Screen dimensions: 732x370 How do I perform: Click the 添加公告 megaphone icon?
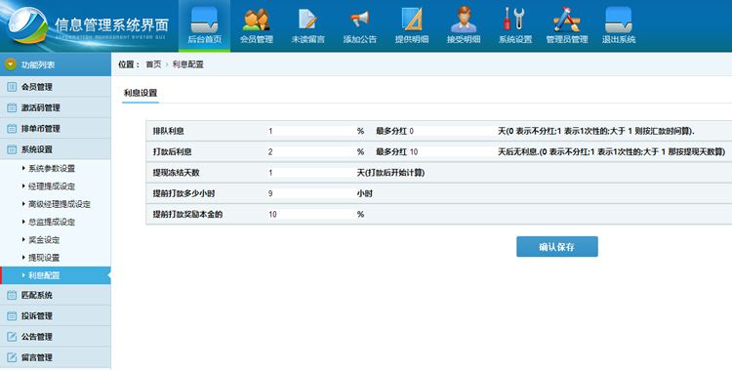click(x=359, y=25)
